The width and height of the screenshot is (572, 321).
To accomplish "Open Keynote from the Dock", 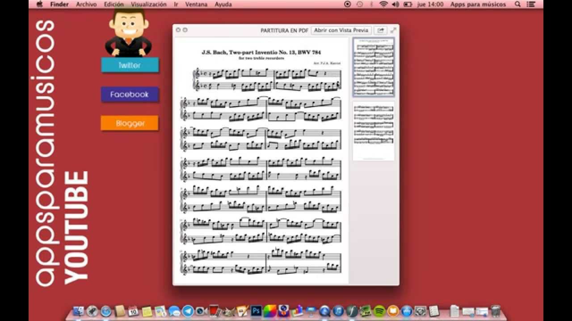I will coord(311,311).
